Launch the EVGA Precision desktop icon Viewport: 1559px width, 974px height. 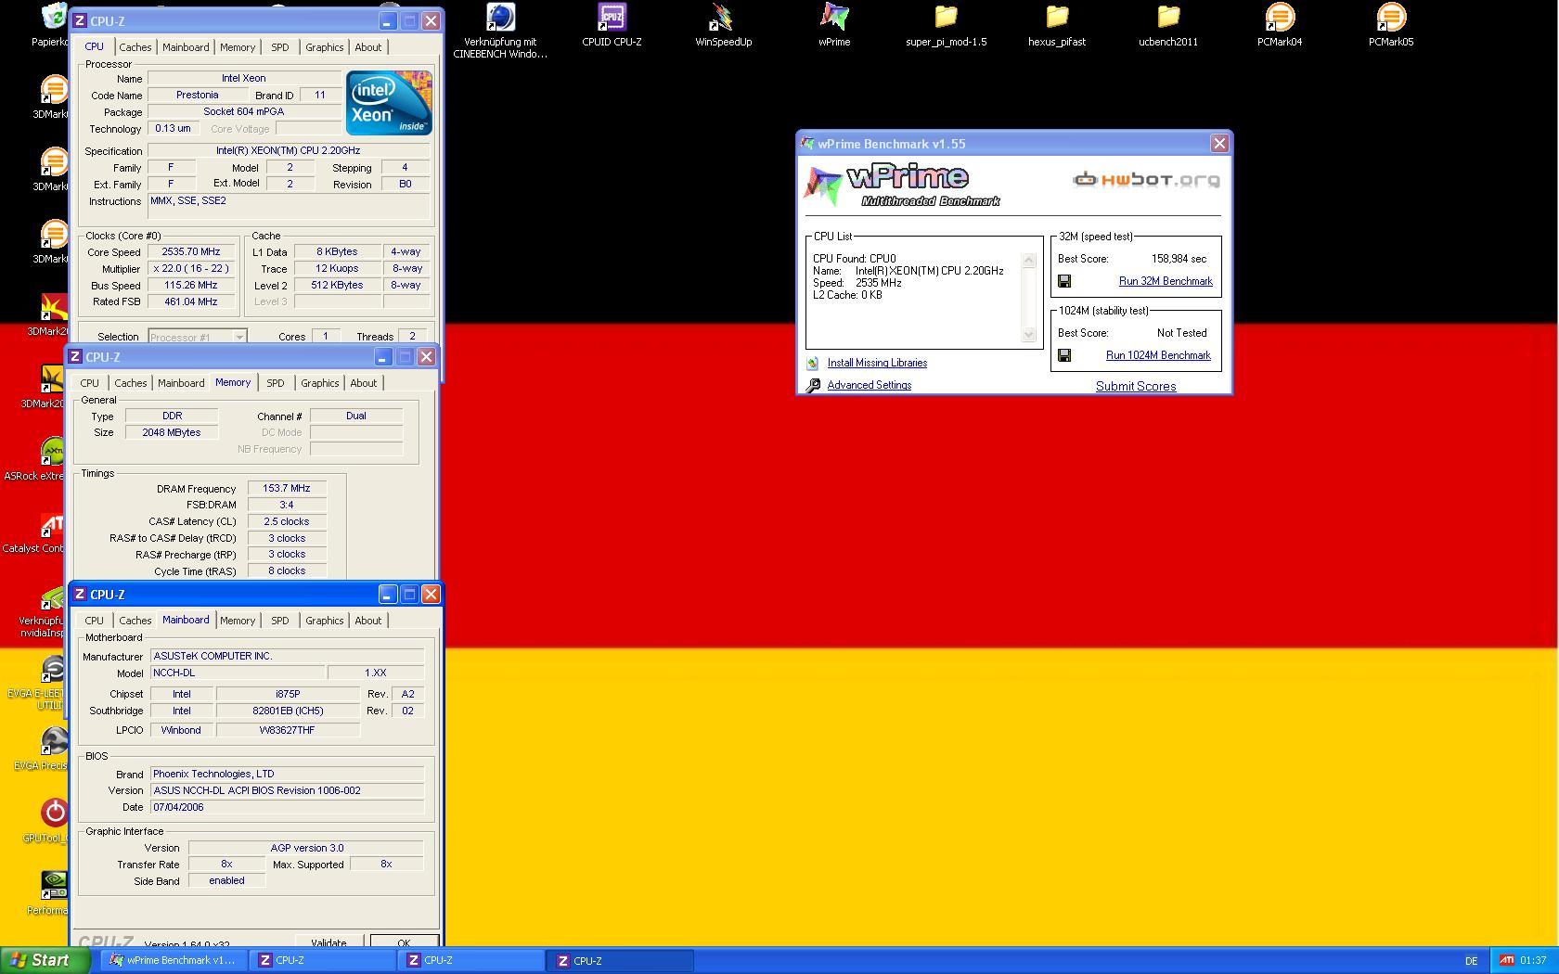[x=54, y=742]
